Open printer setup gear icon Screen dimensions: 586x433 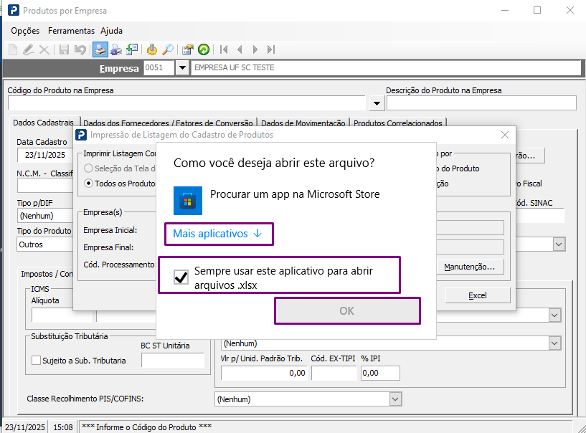click(116, 49)
